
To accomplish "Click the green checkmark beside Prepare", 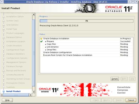I will (41, 41).
